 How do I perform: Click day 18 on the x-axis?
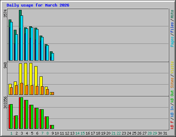(98, 133)
